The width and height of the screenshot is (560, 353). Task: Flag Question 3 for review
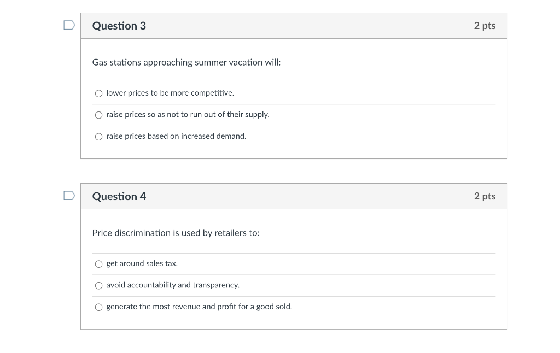point(68,25)
